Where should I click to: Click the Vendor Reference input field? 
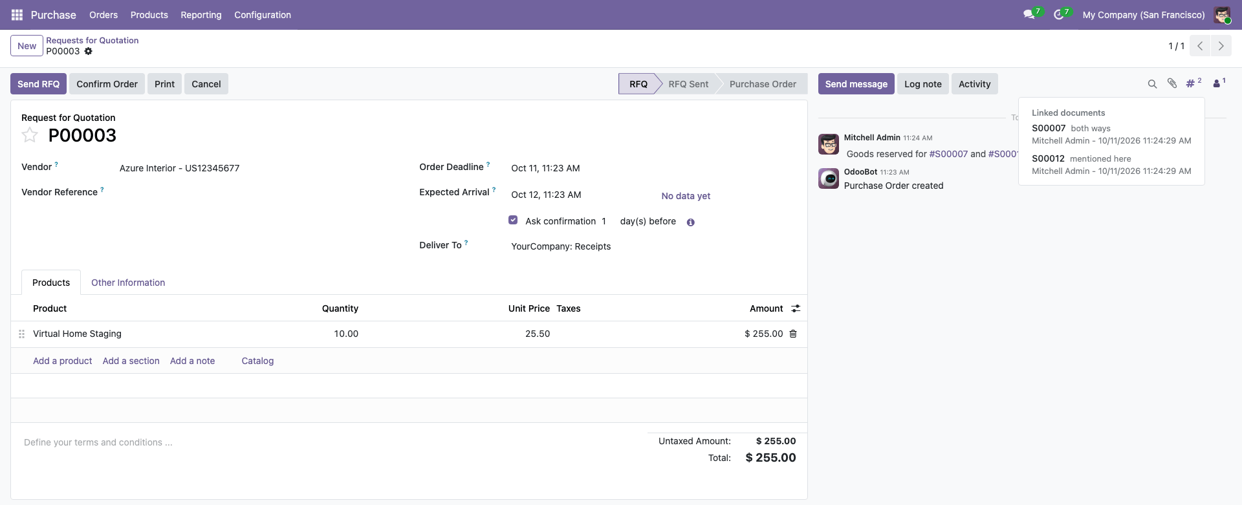259,193
